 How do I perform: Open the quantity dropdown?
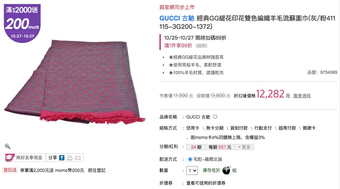pyautogui.click(x=192, y=171)
